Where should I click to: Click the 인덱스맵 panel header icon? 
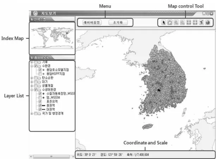pyautogui.click(x=32, y=19)
